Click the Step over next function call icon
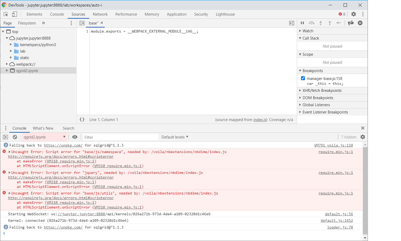401x241 pixels. (311, 23)
